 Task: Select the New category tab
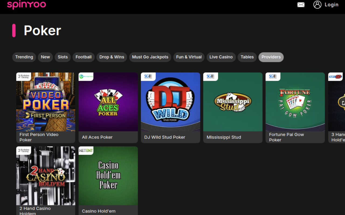tap(45, 57)
